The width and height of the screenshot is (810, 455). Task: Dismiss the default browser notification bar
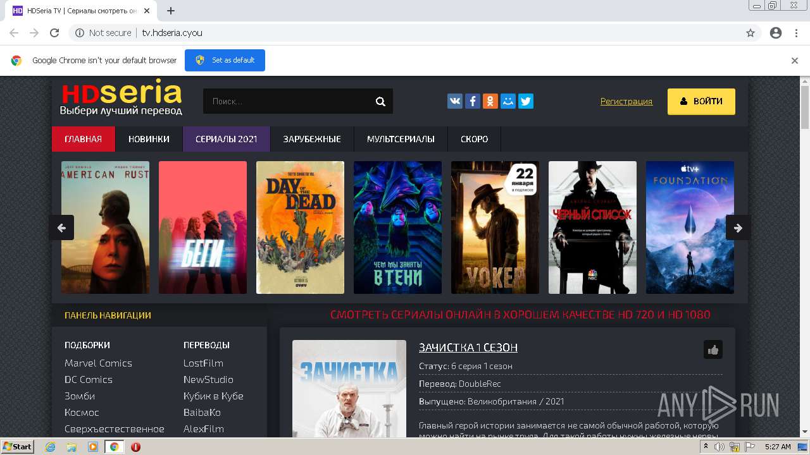coord(795,61)
